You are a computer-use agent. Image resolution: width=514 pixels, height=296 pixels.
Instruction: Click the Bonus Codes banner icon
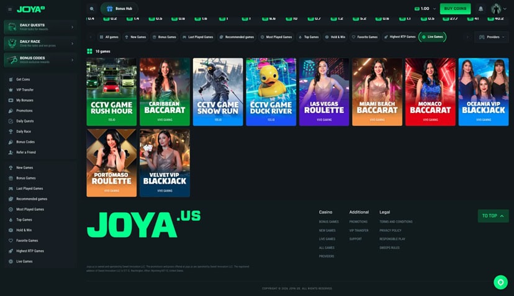pyautogui.click(x=12, y=60)
